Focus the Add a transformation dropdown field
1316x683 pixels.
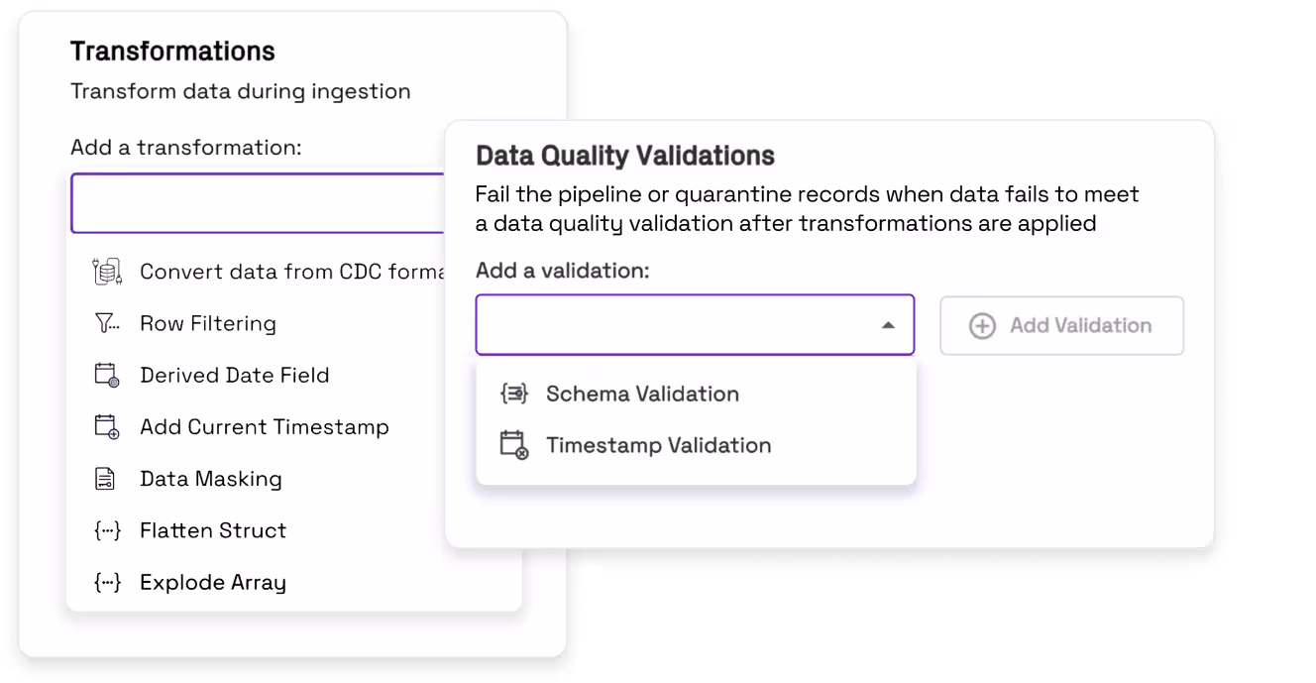tap(258, 203)
